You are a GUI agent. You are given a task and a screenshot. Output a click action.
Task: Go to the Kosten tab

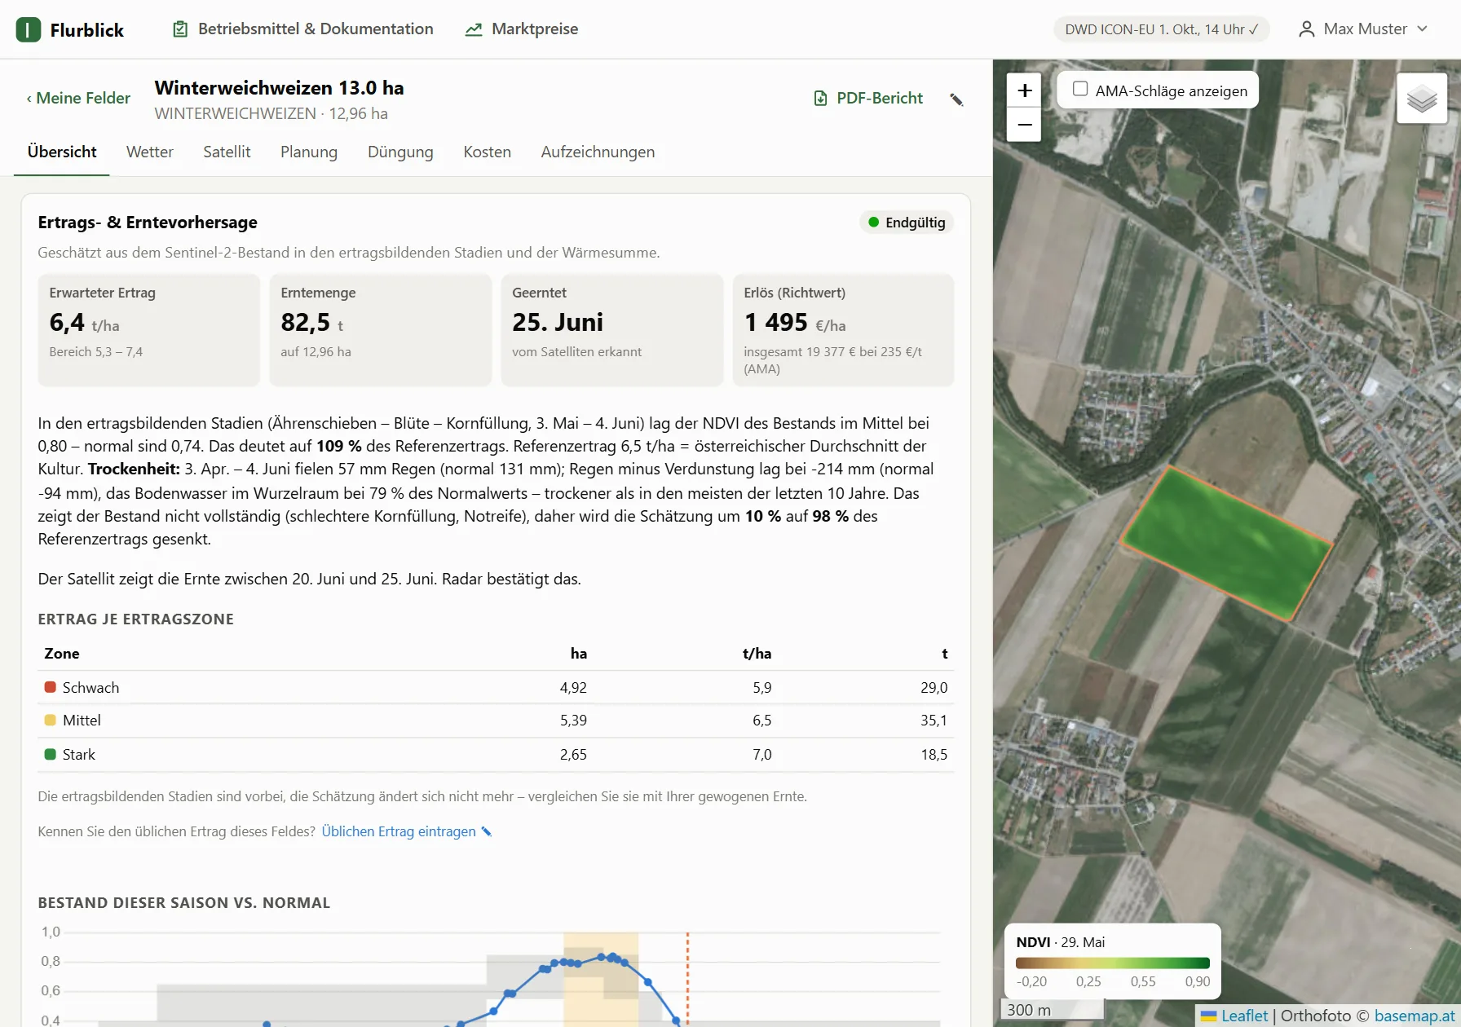click(x=487, y=152)
